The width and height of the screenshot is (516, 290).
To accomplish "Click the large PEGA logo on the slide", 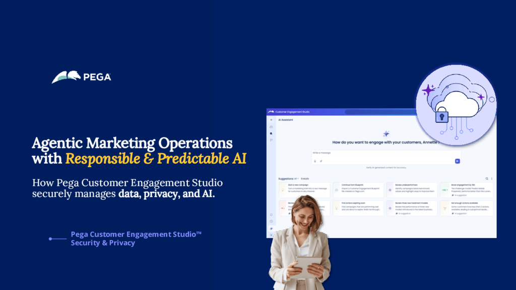I will point(81,77).
